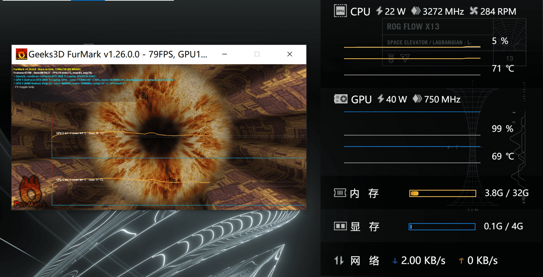Image resolution: width=543 pixels, height=277 pixels.
Task: Click the GPU power value 40 W
Action: (397, 99)
